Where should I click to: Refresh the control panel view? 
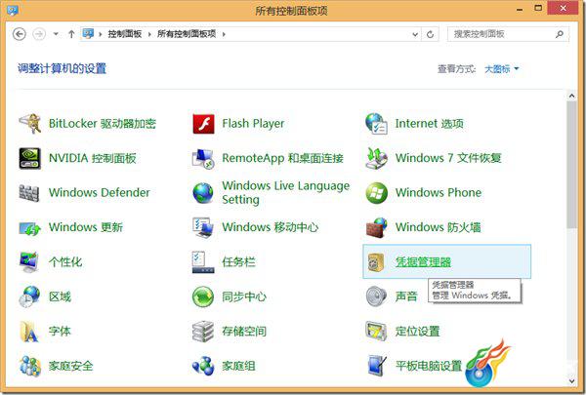click(430, 34)
